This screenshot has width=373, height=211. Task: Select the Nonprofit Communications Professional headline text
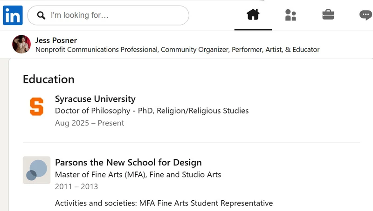[178, 50]
